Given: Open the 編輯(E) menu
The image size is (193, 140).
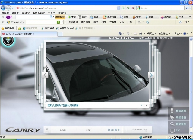Looking at the screenshot, I should (x=16, y=13).
